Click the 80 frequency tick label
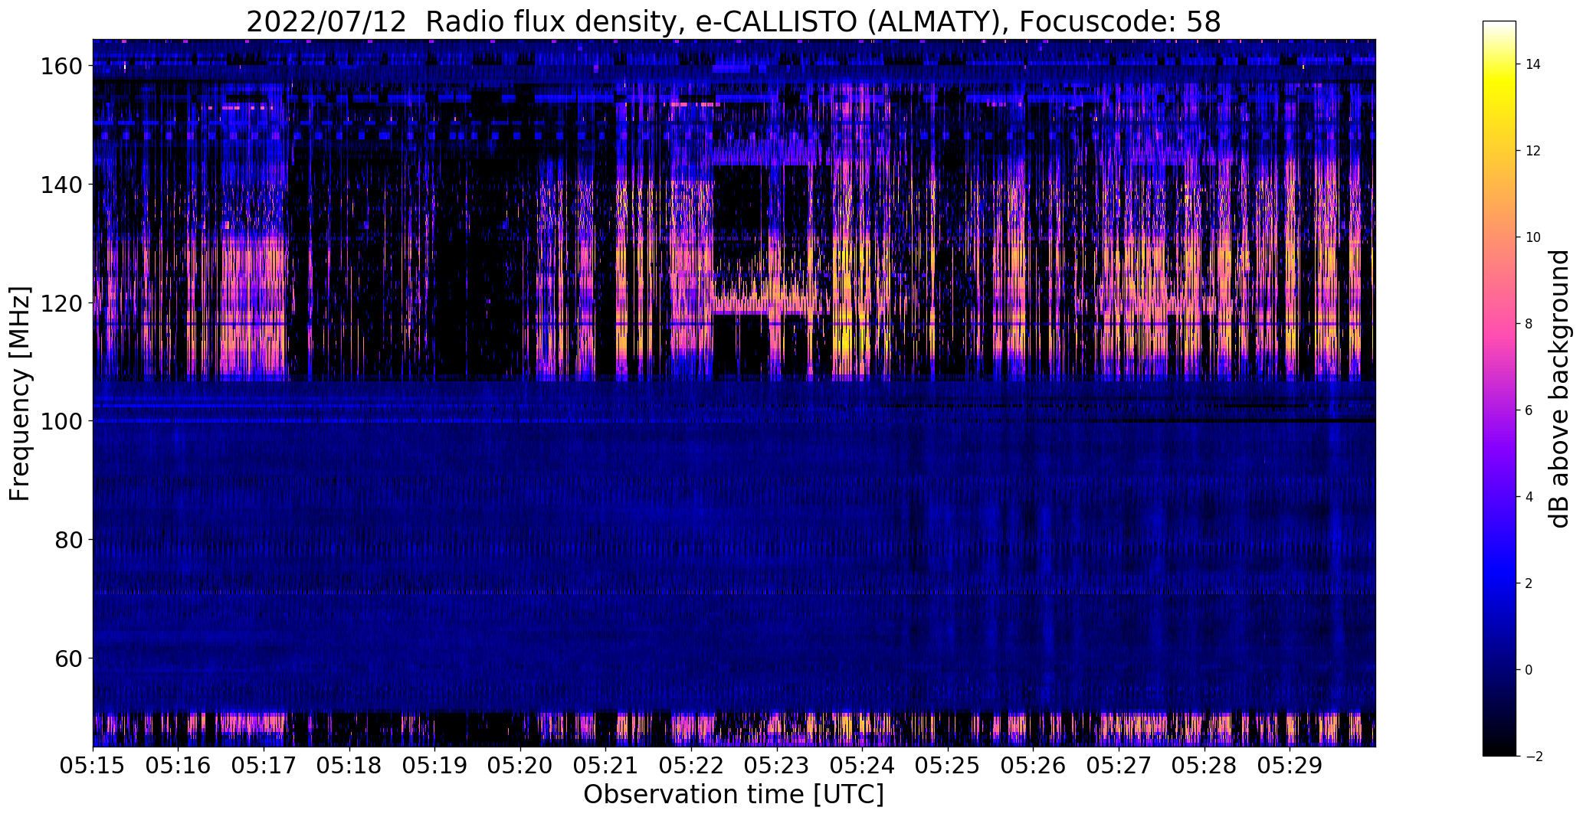1583x817 pixels. pos(69,540)
